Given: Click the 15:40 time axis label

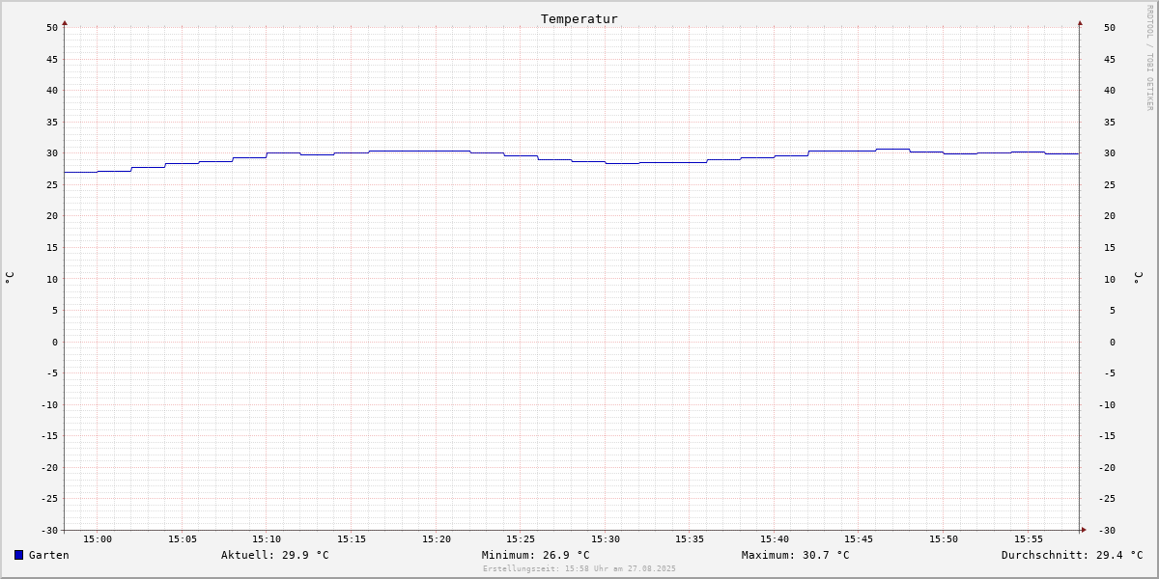Looking at the screenshot, I should [x=775, y=539].
